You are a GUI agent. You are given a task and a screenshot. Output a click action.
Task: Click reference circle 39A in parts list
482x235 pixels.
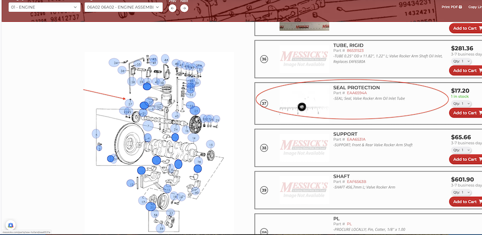point(264,232)
